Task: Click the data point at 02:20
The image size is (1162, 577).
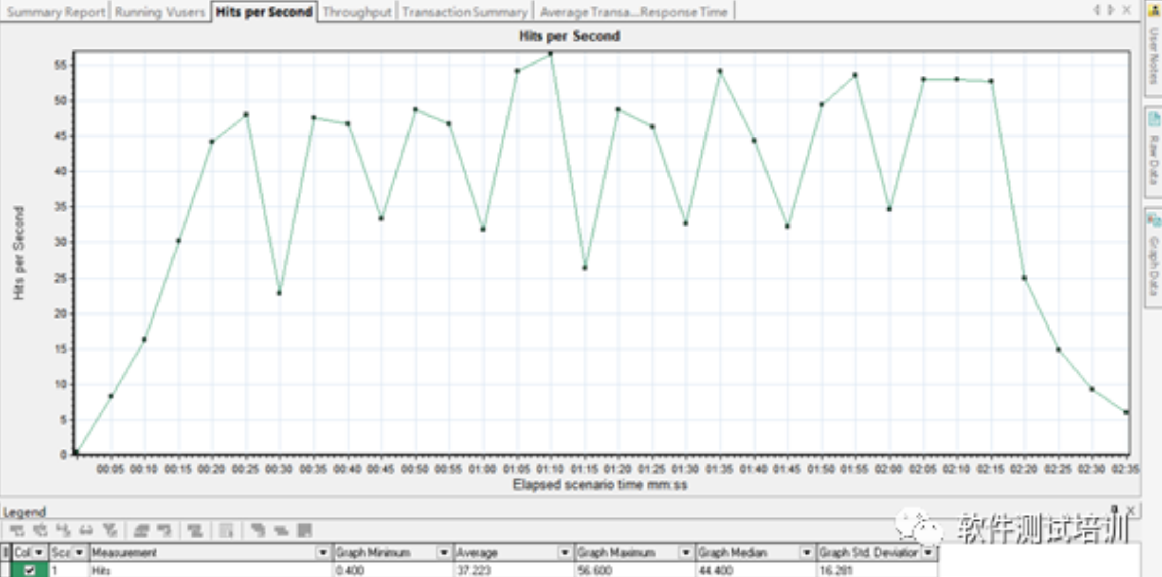Action: (x=1024, y=278)
